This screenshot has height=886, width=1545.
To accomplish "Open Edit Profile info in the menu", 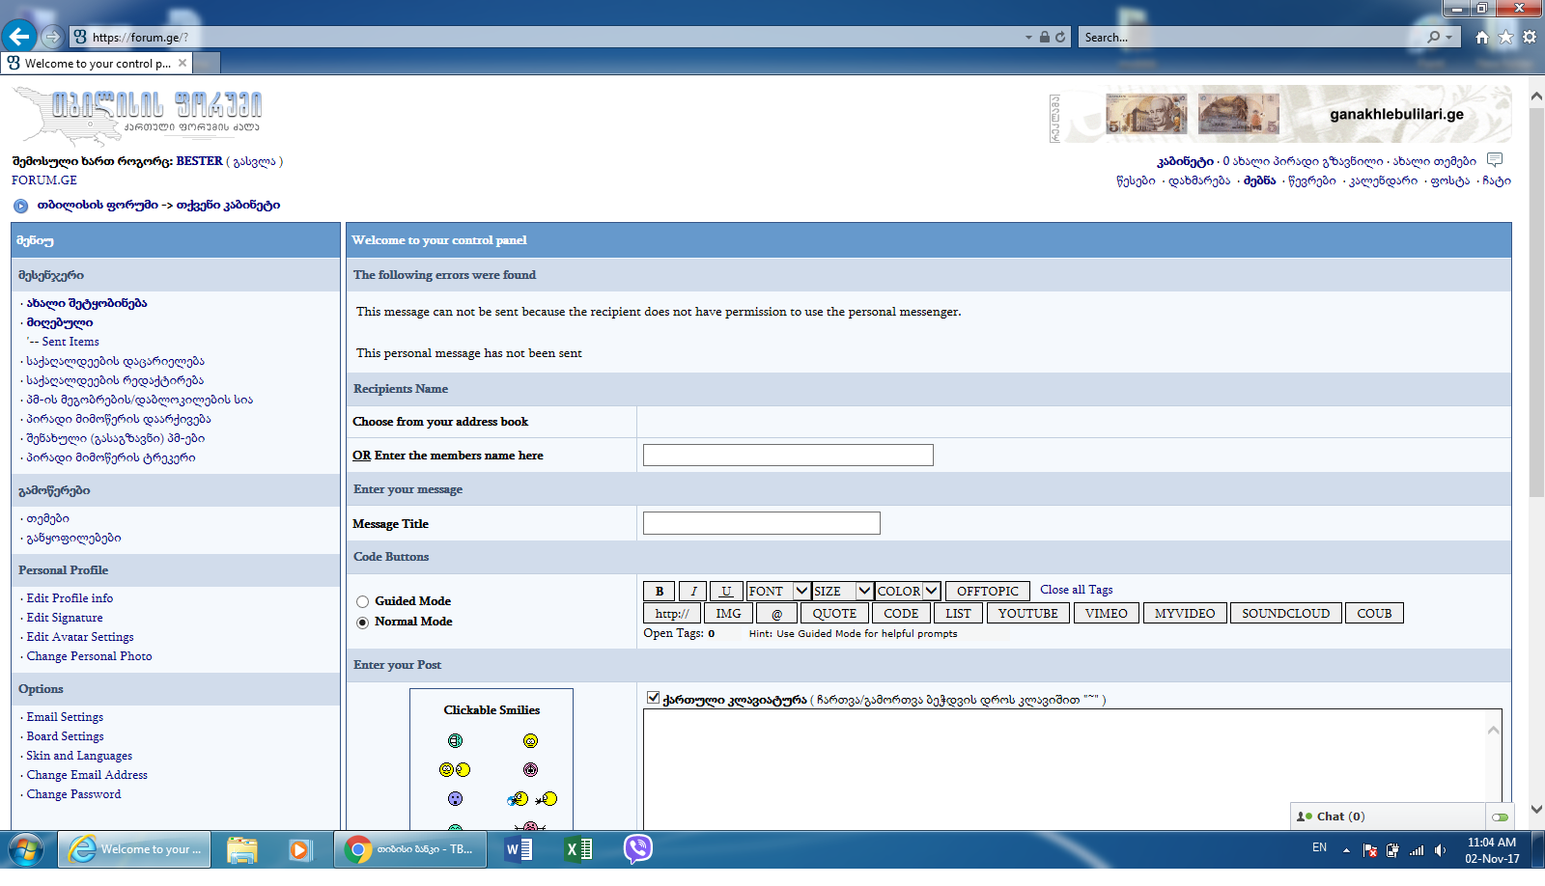I will coord(70,598).
